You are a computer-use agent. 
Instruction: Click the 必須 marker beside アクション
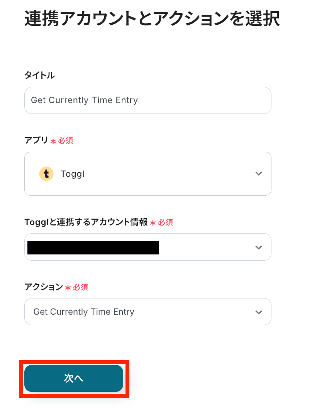pyautogui.click(x=80, y=287)
